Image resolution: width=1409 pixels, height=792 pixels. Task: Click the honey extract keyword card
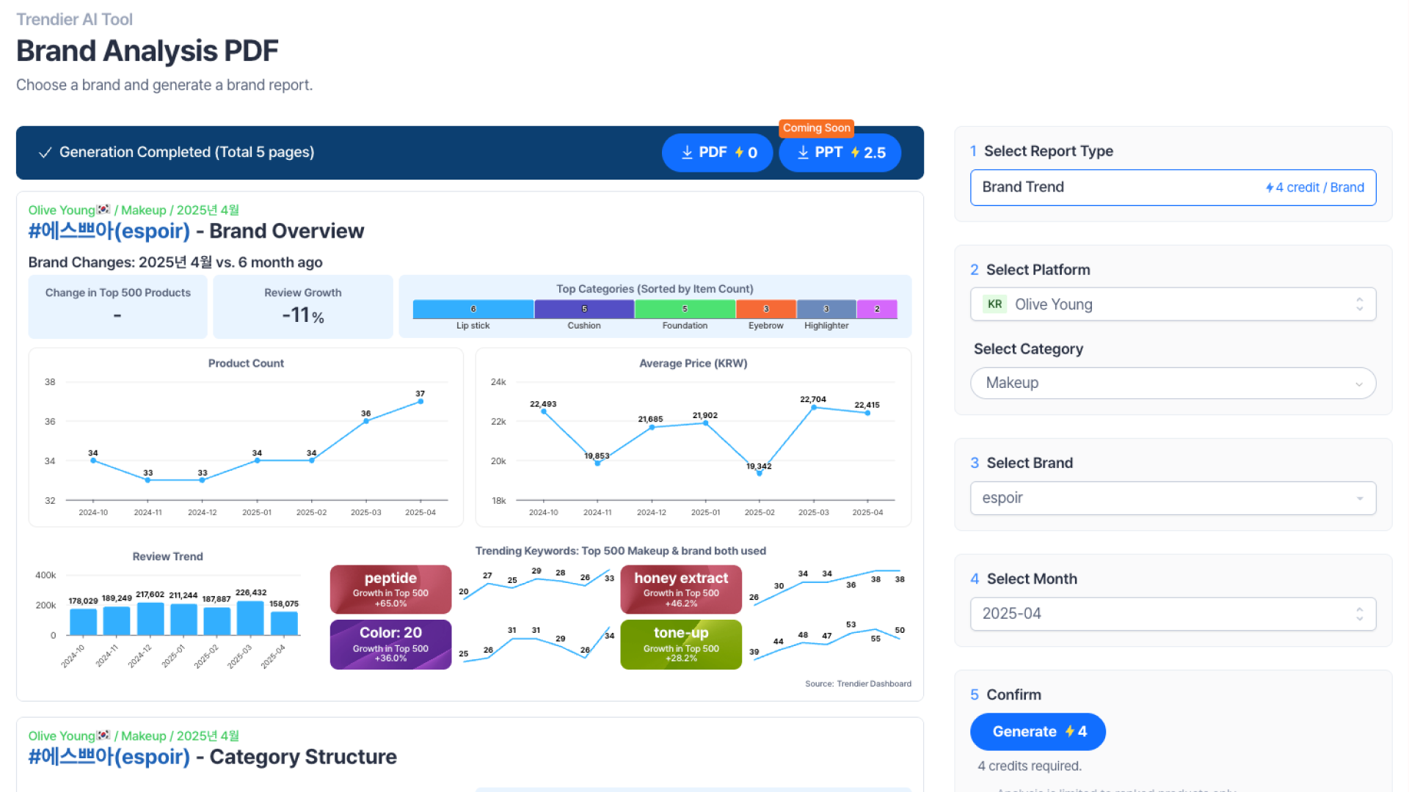point(681,590)
